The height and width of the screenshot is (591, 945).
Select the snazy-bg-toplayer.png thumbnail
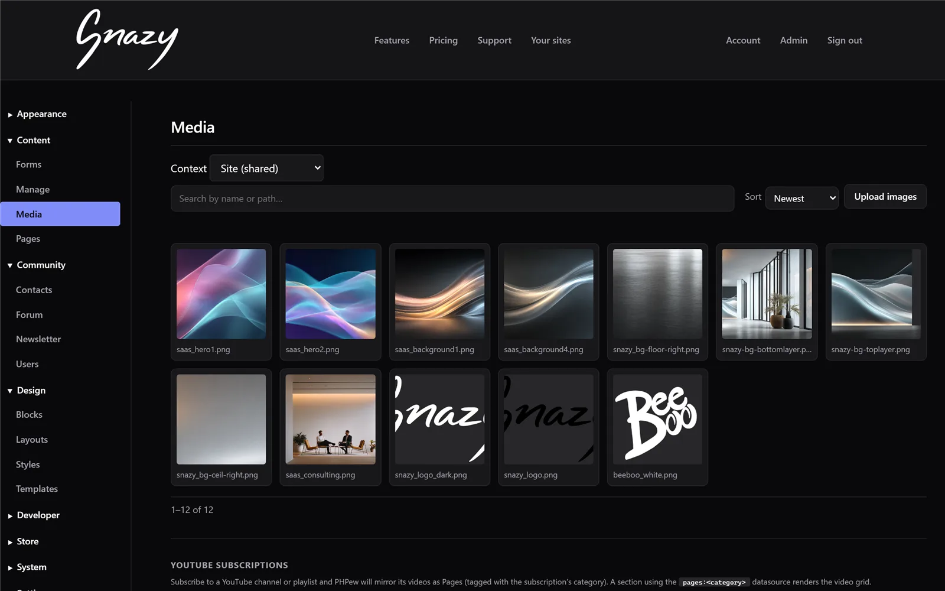(x=876, y=294)
